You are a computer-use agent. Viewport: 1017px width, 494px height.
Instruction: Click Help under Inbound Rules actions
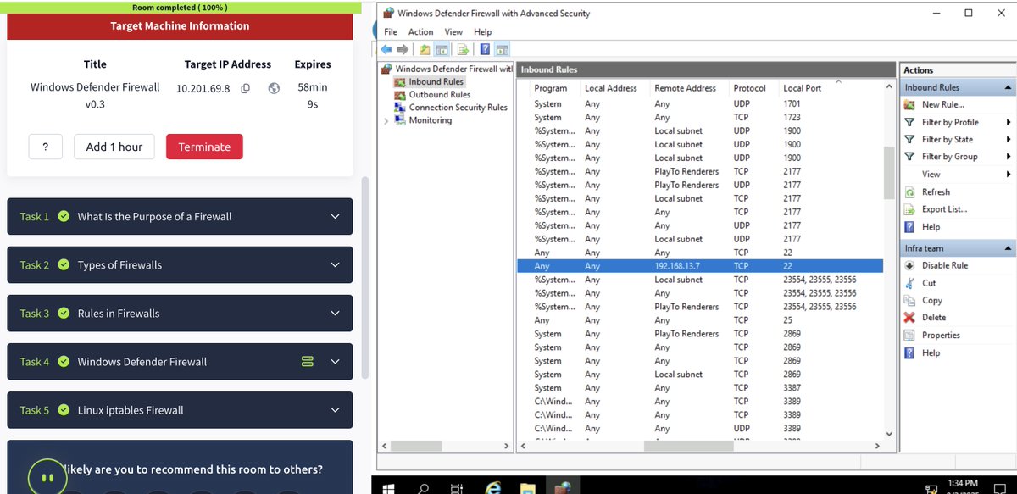[x=931, y=227]
